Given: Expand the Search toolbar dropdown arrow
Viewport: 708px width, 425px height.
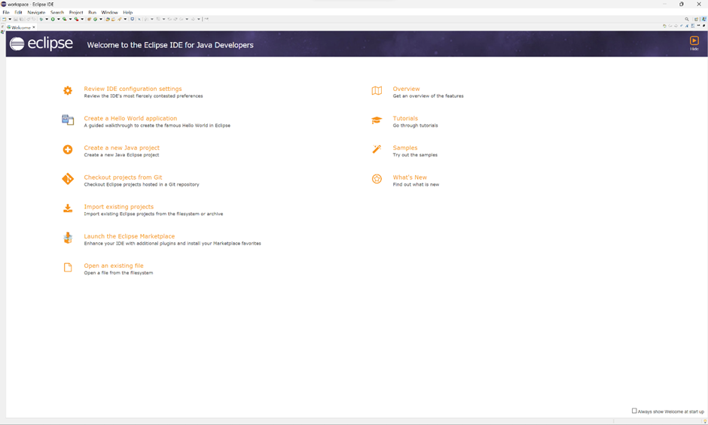Looking at the screenshot, I should [x=125, y=19].
